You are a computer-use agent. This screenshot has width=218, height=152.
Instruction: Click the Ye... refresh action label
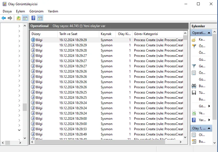click(x=202, y=113)
